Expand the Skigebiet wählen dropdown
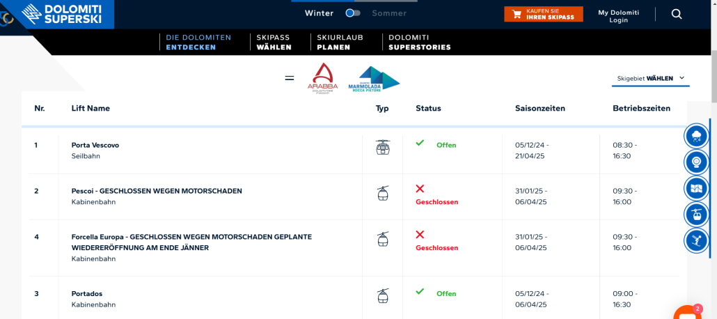This screenshot has height=319, width=717. coord(651,79)
